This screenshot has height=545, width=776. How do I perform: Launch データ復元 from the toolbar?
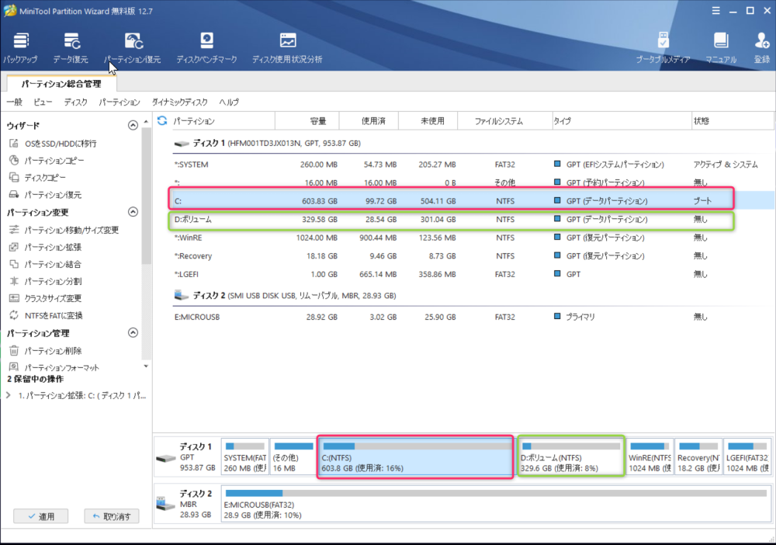(x=71, y=47)
